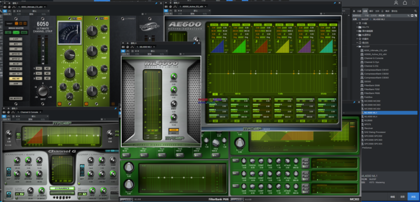Toggle bypass button at bottom of 6050 compressor module
This screenshot has height=202, width=420.
(x=59, y=104)
